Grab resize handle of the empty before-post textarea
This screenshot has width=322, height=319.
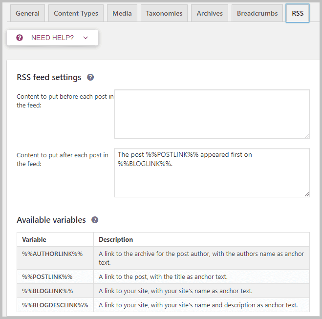pyautogui.click(x=306, y=135)
